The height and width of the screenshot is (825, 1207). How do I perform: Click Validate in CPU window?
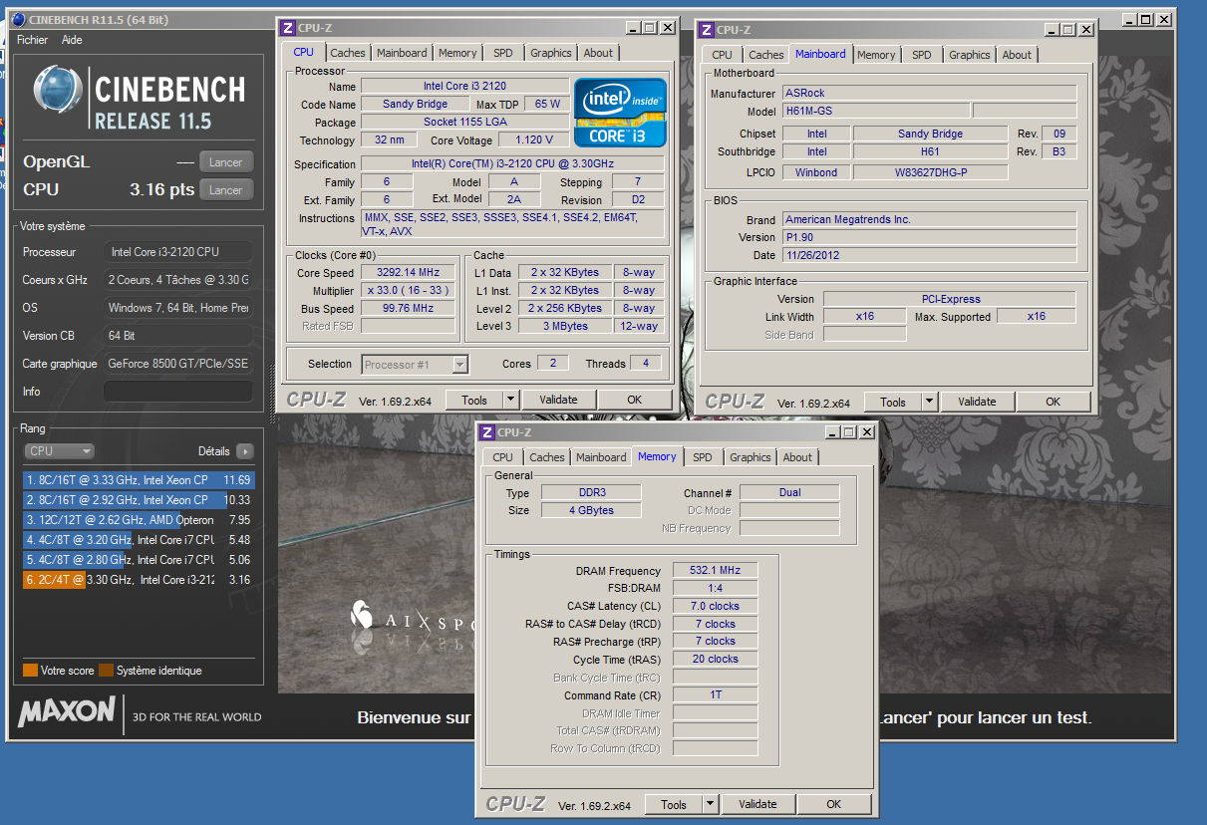click(558, 400)
